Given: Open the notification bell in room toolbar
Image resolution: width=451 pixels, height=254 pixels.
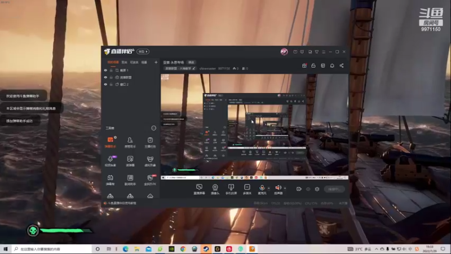Looking at the screenshot, I should click(x=332, y=65).
